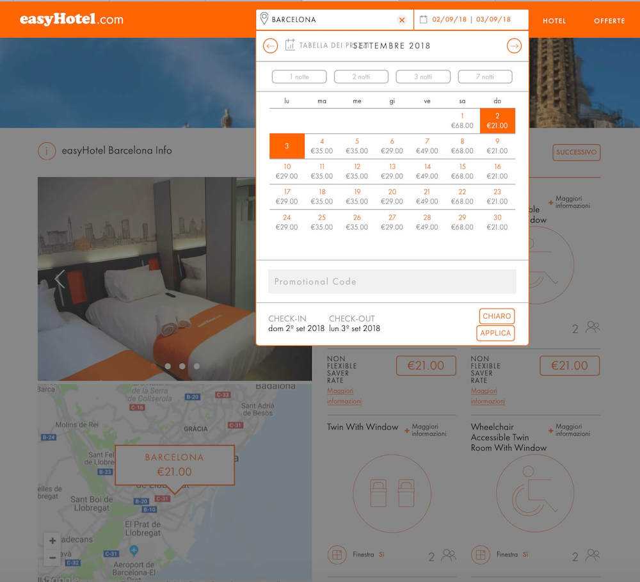Click the hotel info circle icon
The height and width of the screenshot is (582, 640).
[47, 151]
